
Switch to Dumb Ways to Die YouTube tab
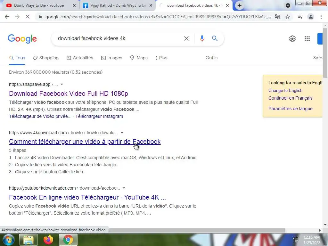(39, 6)
